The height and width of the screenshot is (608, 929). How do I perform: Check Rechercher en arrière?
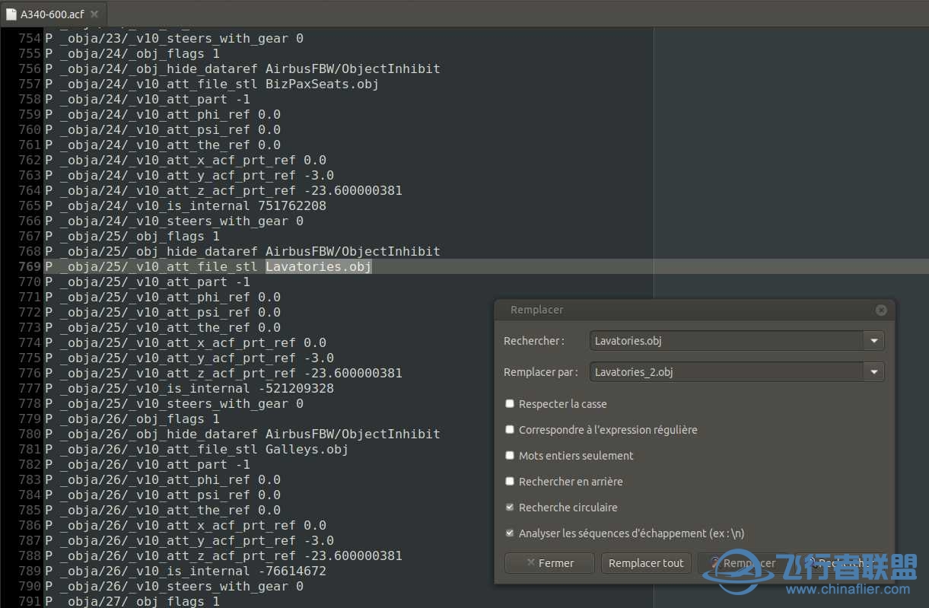click(x=510, y=482)
